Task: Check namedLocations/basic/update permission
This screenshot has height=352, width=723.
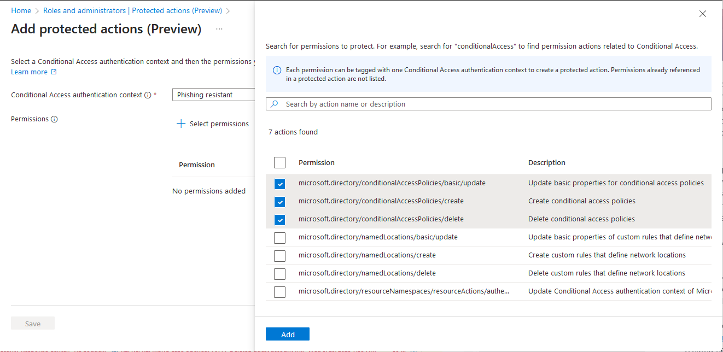Action: (279, 238)
